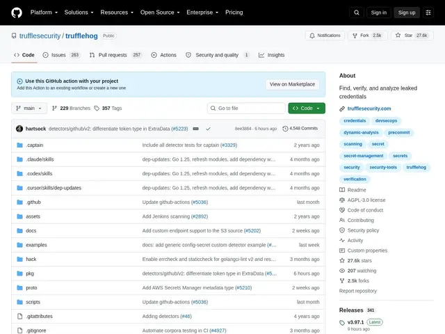The height and width of the screenshot is (334, 445).
Task: Open the examples folder
Action: pyautogui.click(x=36, y=245)
